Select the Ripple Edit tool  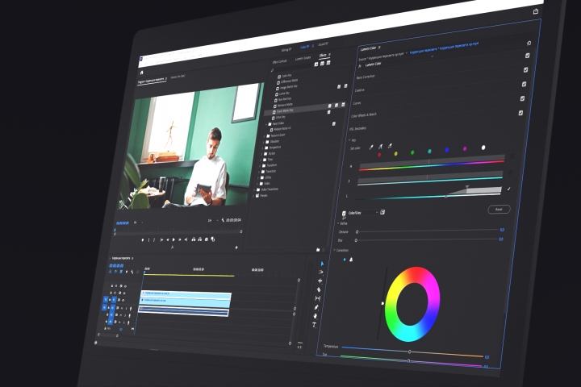(x=320, y=281)
